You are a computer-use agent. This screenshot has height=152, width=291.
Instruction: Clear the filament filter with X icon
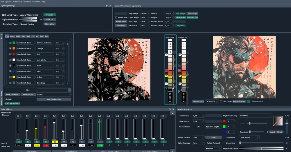pyautogui.click(x=70, y=90)
